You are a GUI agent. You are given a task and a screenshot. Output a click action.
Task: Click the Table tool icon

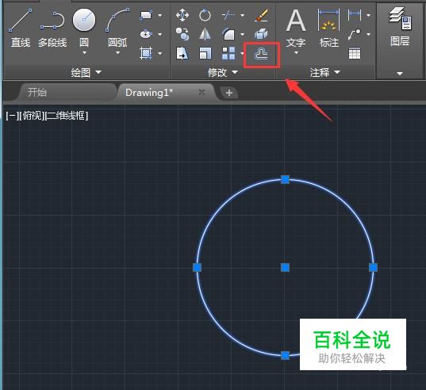pos(355,53)
